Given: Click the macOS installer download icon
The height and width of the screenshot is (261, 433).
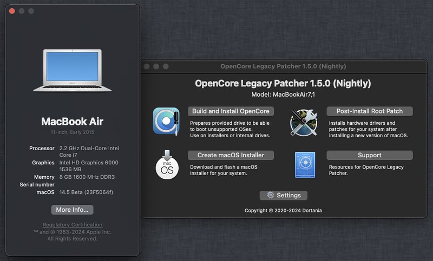Looking at the screenshot, I should [x=167, y=165].
